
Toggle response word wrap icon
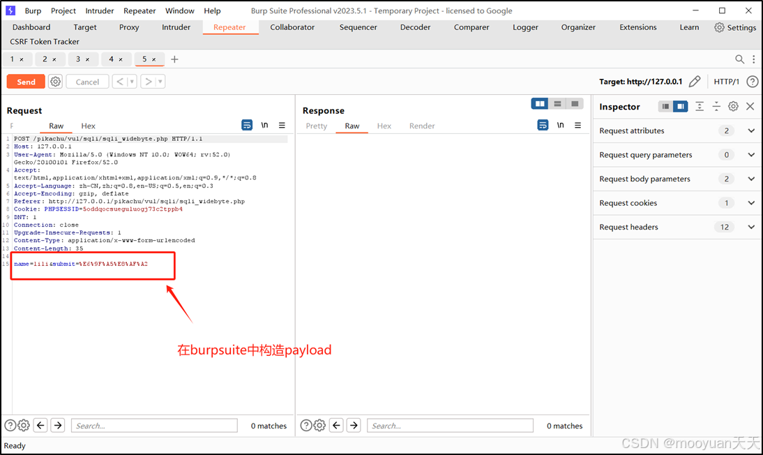pyautogui.click(x=543, y=125)
